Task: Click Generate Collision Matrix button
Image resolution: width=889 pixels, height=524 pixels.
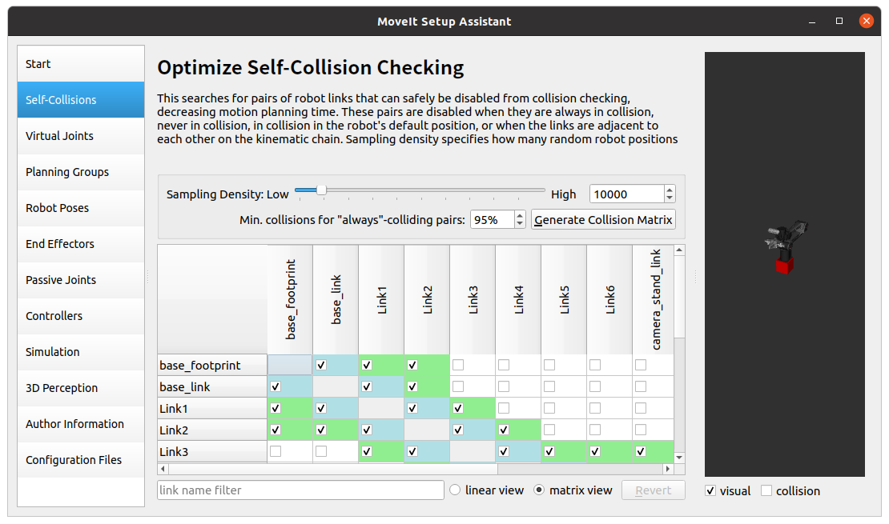Action: (x=603, y=220)
